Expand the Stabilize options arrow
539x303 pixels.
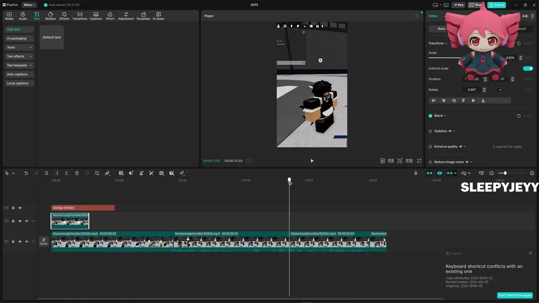(x=454, y=131)
